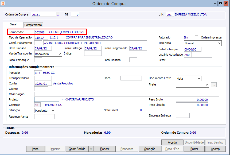The height and width of the screenshot is (155, 230).
Task: Click the ellipsis button next to Frete
Action: pos(214,85)
